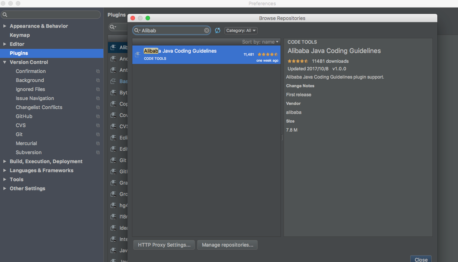Click the plugin icon of the 'Edit' row in Plugins list
The image size is (458, 262).
pos(113,149)
